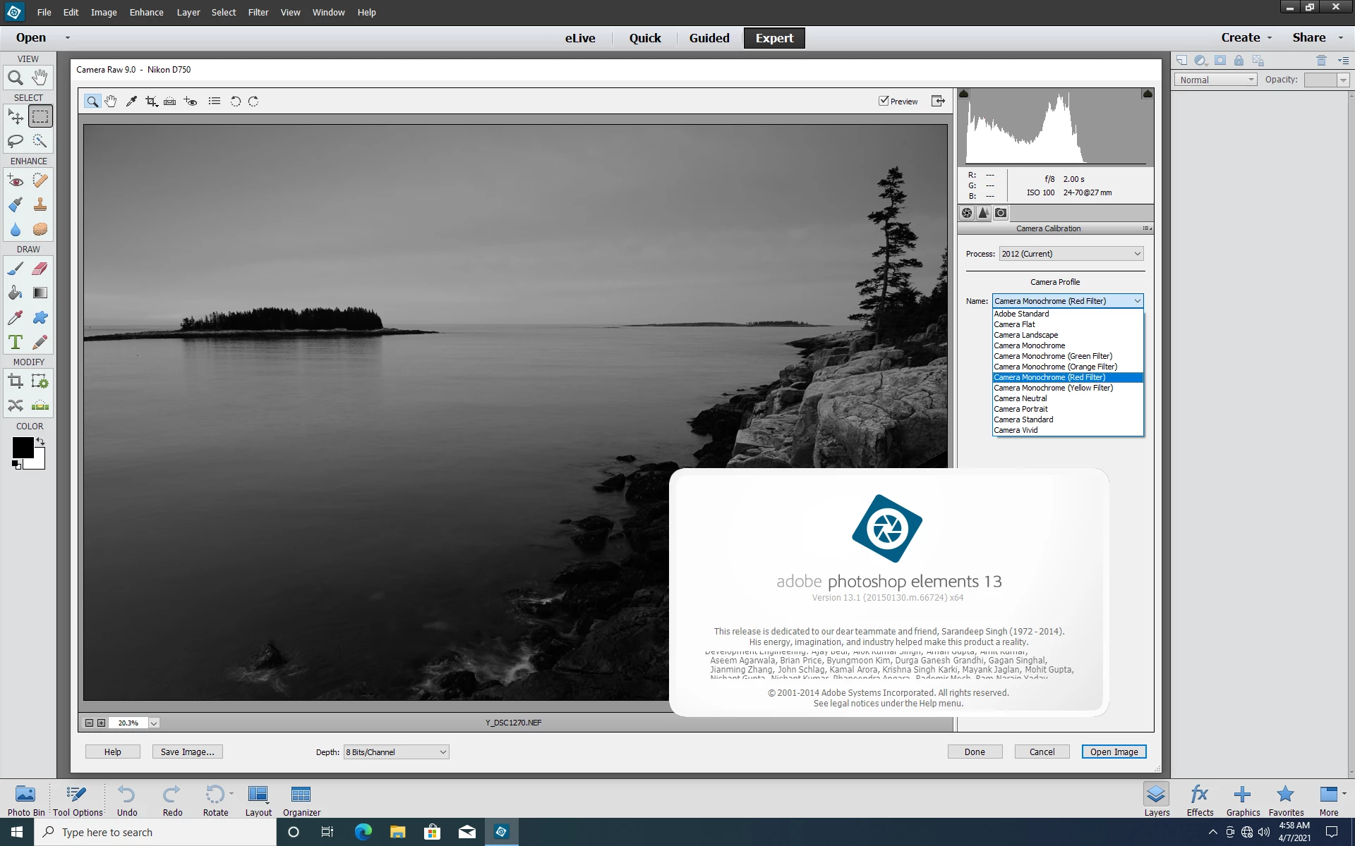Rotate image 90 degrees clockwise

point(253,102)
